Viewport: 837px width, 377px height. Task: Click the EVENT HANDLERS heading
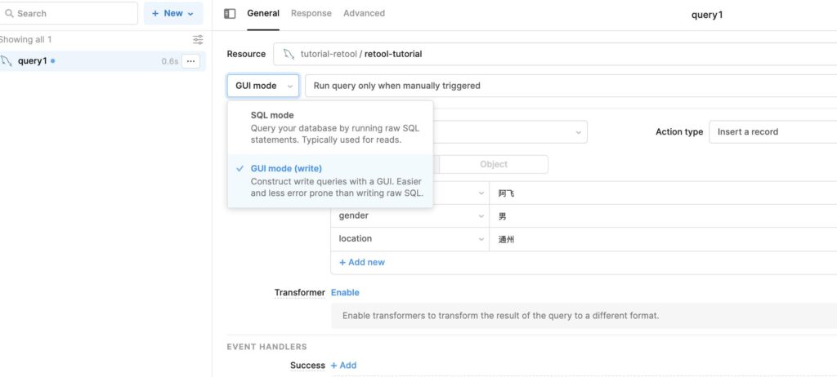(x=267, y=347)
